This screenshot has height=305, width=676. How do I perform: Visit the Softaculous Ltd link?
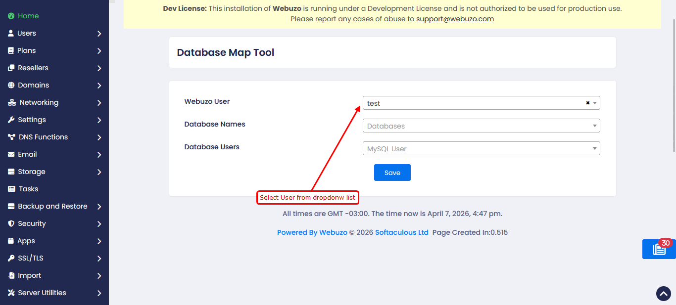pyautogui.click(x=401, y=232)
